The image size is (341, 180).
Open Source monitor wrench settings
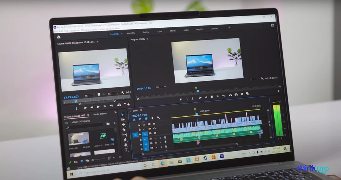[123, 93]
